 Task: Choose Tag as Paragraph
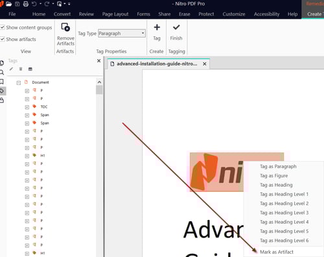point(278,166)
